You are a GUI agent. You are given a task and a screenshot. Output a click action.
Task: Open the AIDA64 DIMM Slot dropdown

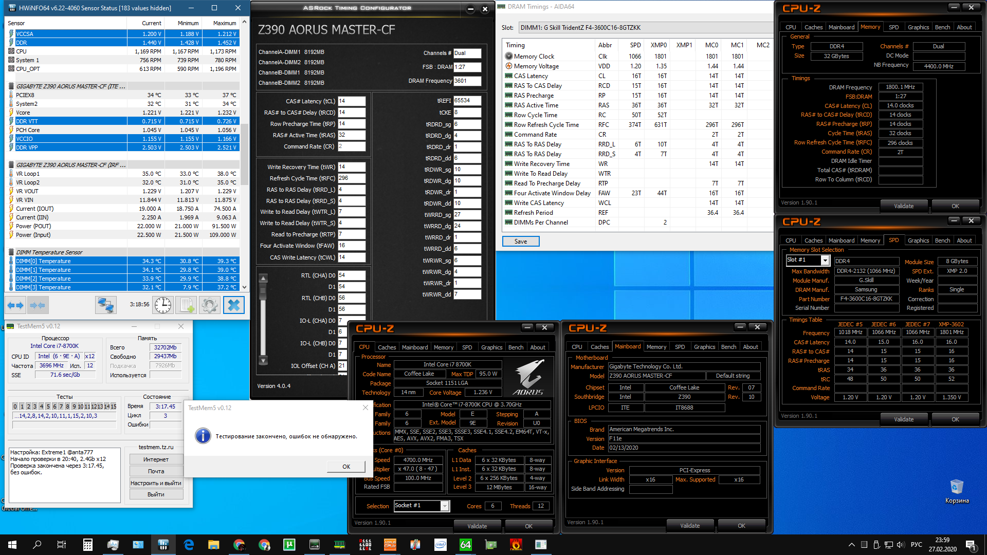pyautogui.click(x=643, y=28)
